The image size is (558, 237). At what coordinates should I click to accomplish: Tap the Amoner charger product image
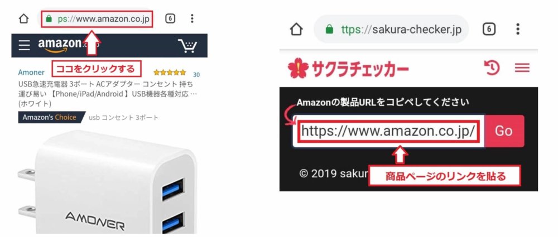(x=108, y=182)
